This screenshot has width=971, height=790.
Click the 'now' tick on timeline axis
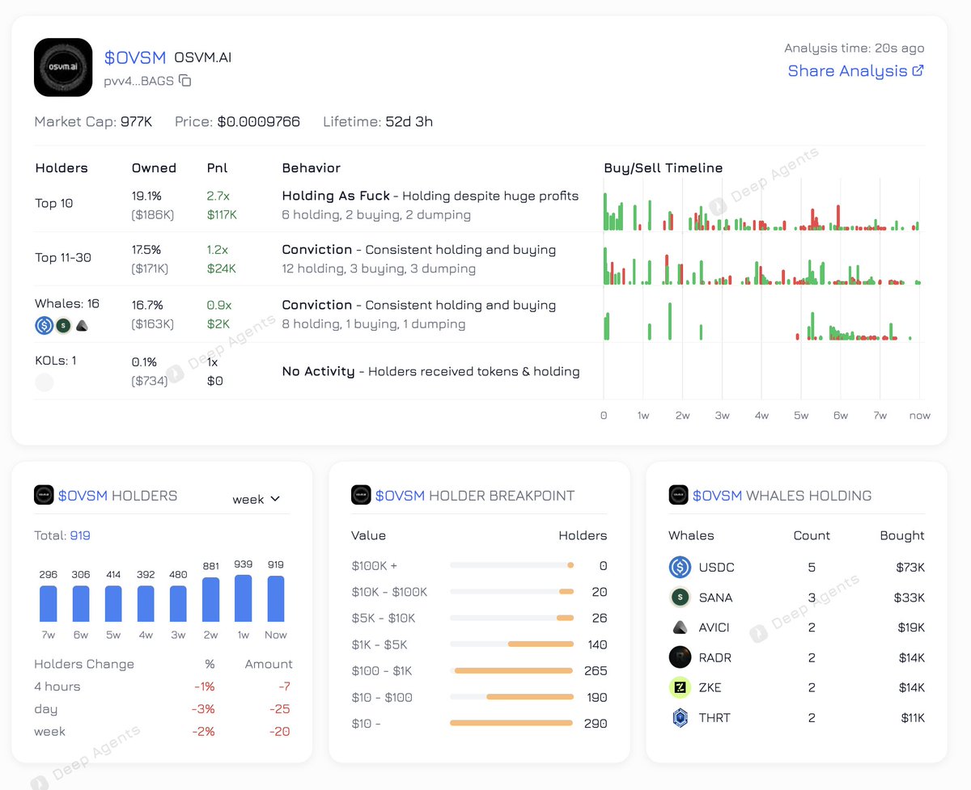[x=920, y=416]
